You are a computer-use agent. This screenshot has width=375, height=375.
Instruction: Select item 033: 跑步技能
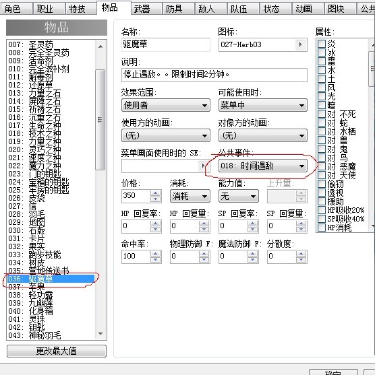click(x=51, y=254)
